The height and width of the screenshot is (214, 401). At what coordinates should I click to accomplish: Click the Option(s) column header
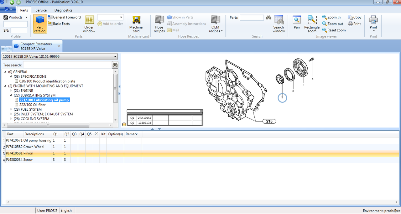115,134
